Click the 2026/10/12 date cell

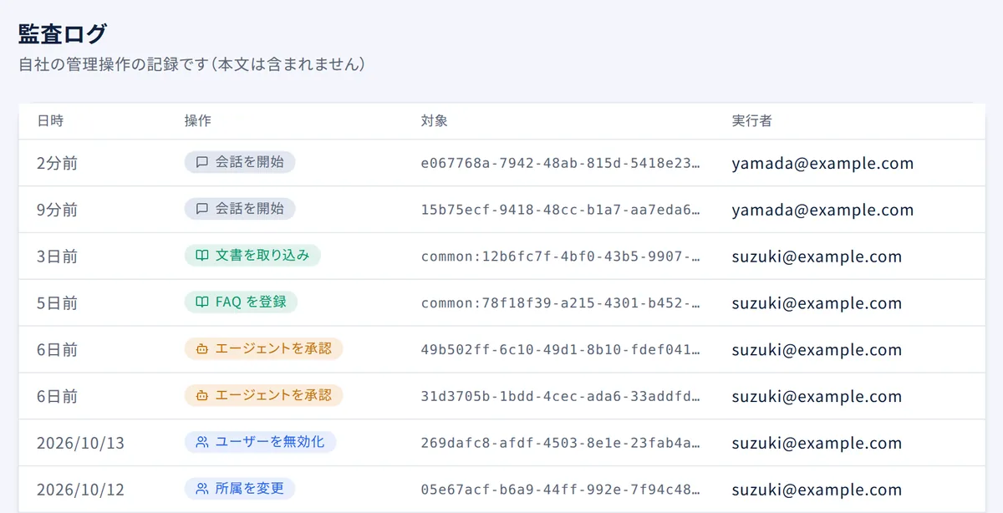coord(81,490)
